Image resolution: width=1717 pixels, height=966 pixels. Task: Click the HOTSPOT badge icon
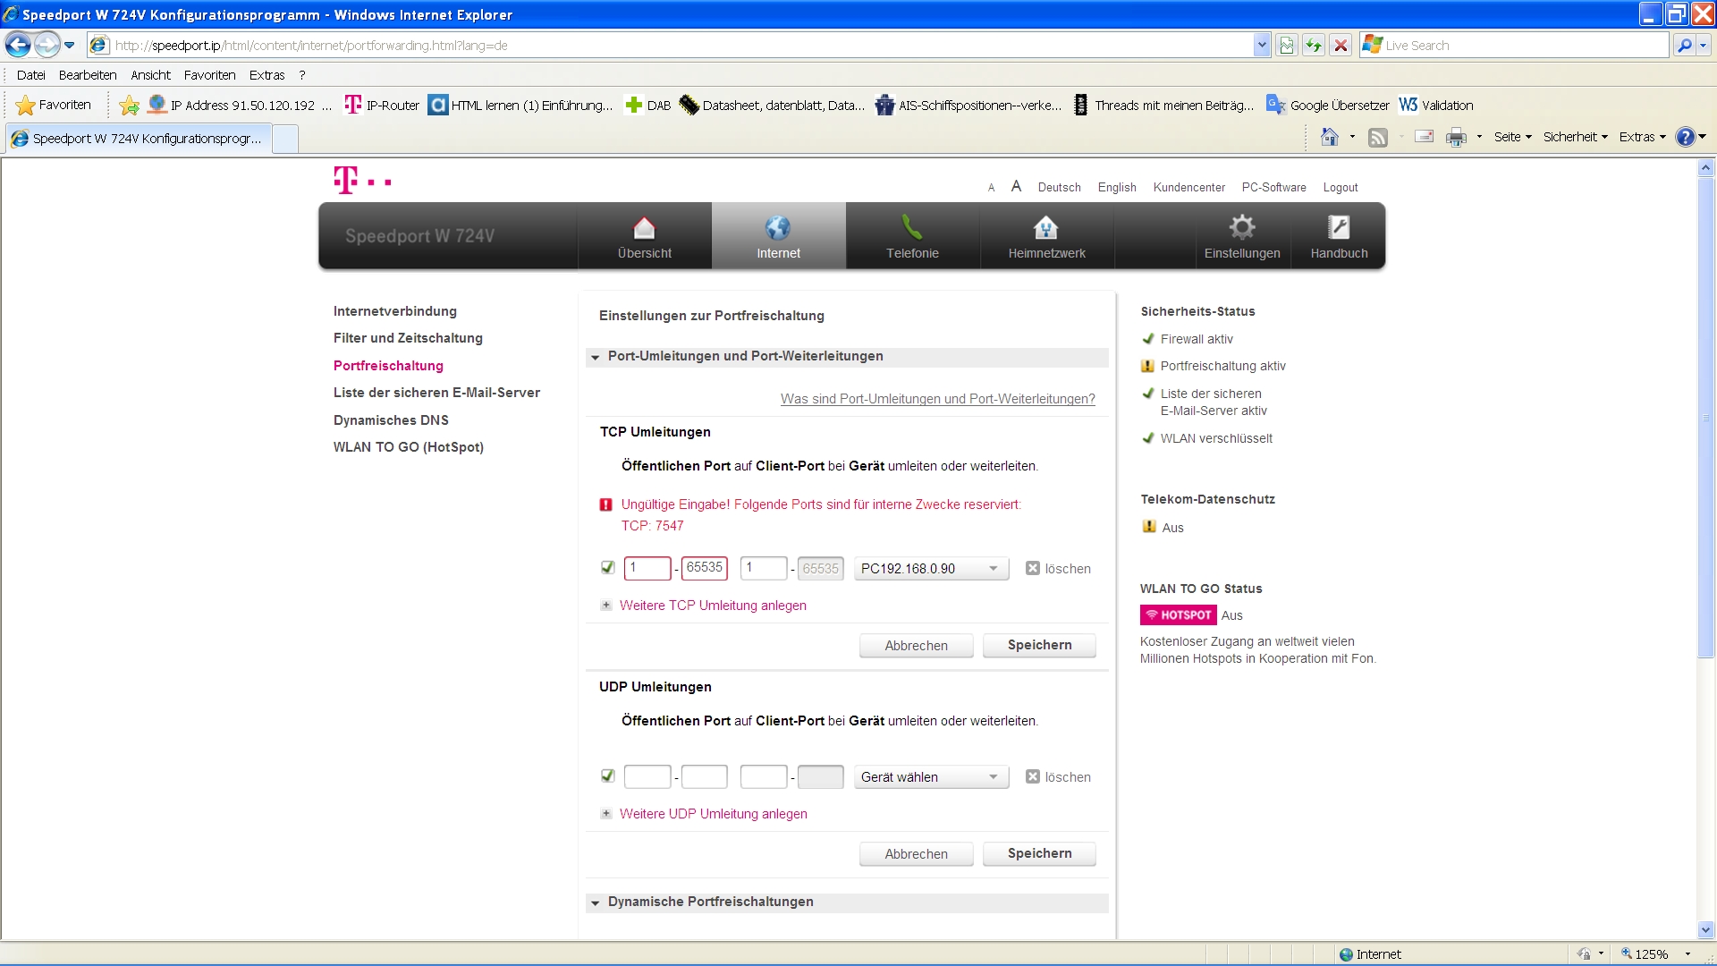(1178, 615)
